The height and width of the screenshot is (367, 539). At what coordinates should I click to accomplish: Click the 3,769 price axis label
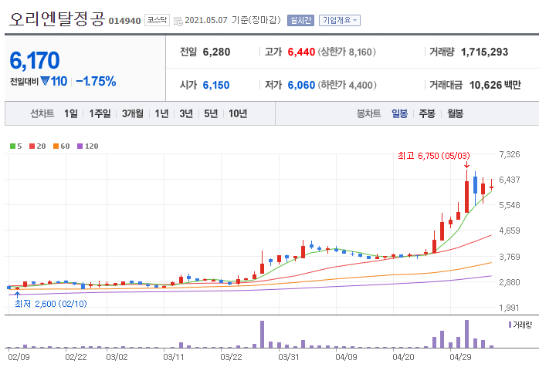click(510, 257)
